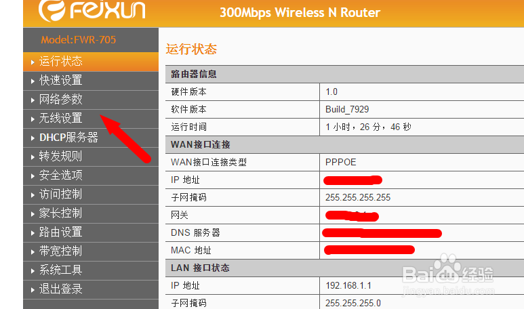Expand arrow beside 系统工具 menu
524x309 pixels.
(x=33, y=271)
